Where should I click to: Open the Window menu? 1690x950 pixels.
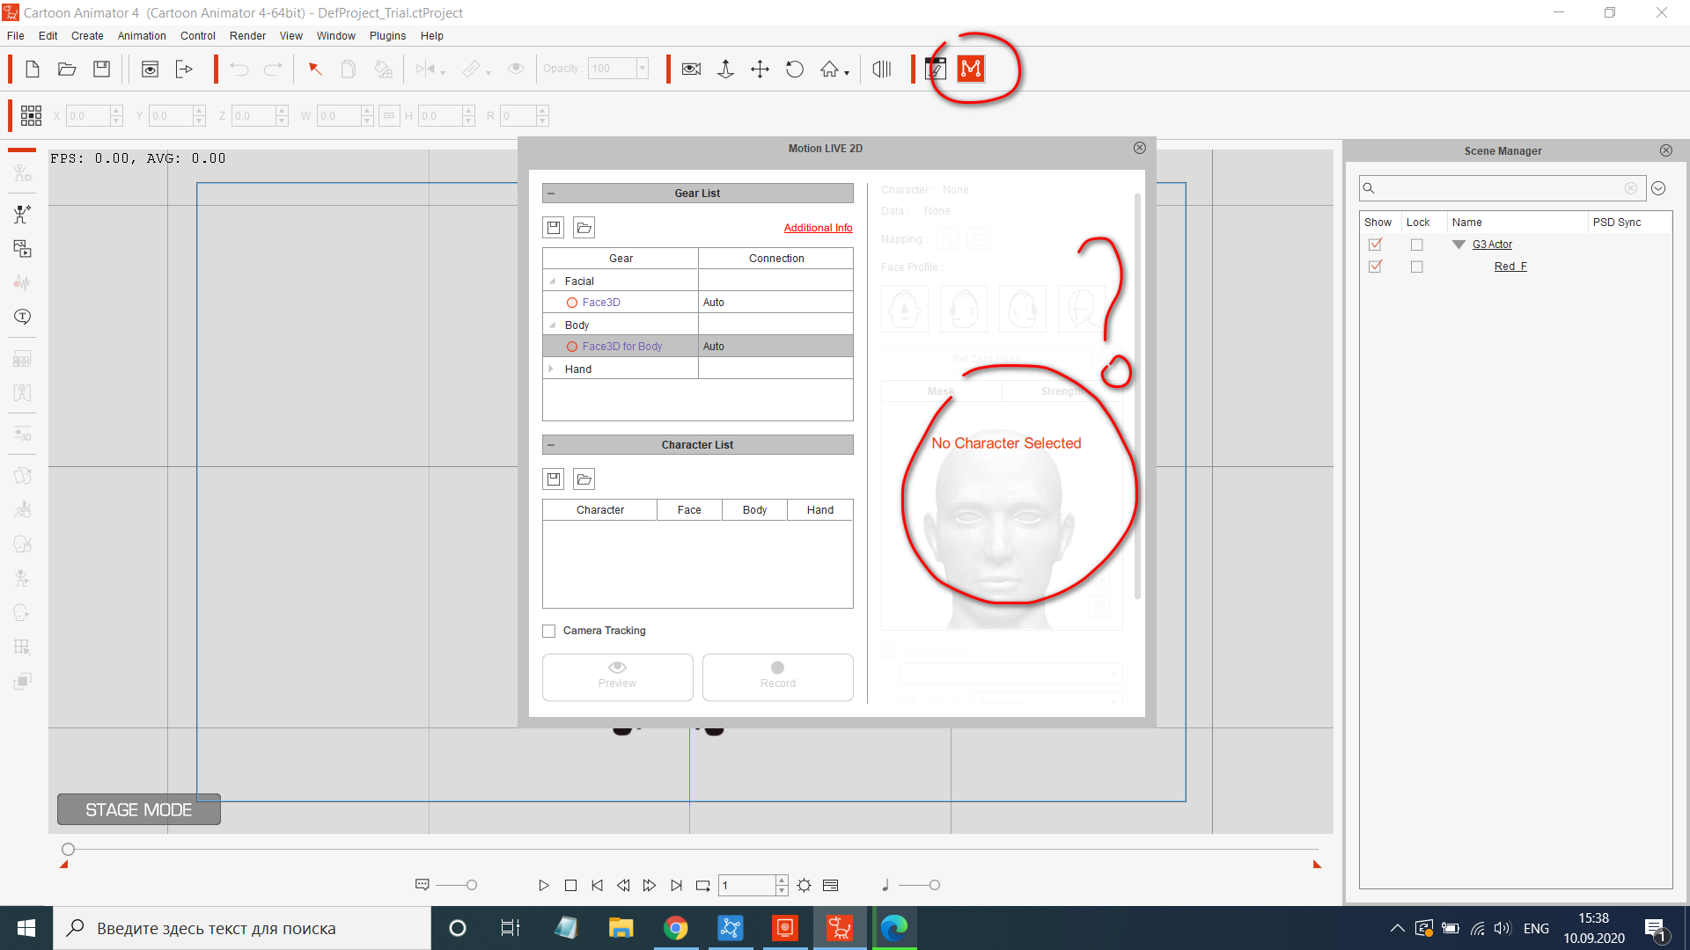click(x=336, y=36)
